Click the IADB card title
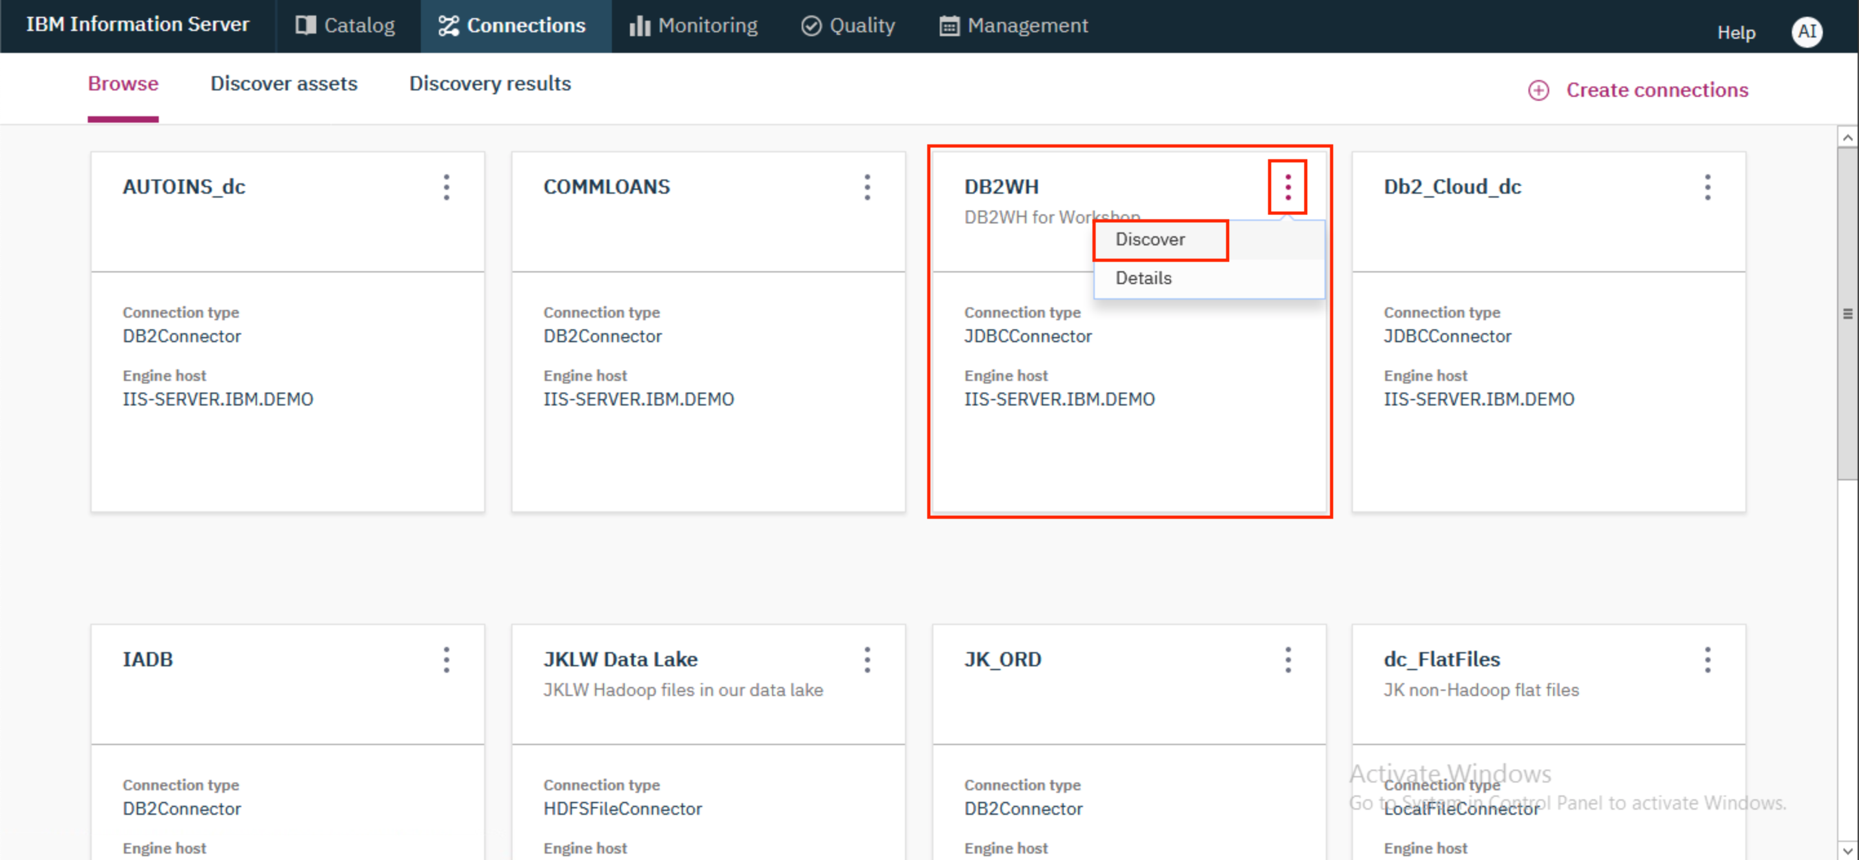This screenshot has width=1859, height=860. (x=147, y=660)
